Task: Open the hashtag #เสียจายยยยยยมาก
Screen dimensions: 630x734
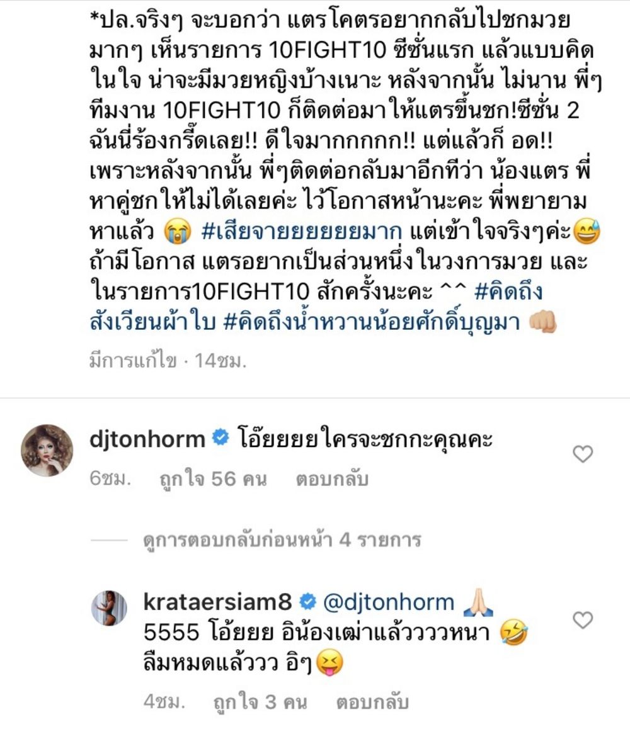Action: point(301,232)
